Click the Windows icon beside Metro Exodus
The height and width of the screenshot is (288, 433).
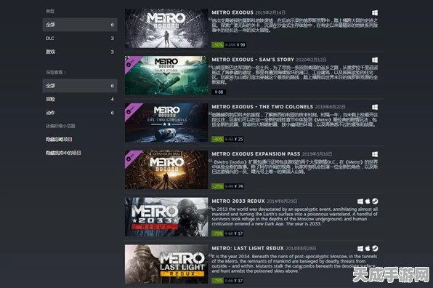coord(374,13)
